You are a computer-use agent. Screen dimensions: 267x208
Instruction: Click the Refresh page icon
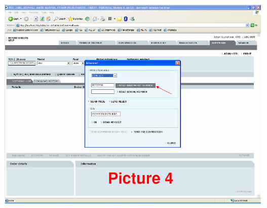pos(42,19)
